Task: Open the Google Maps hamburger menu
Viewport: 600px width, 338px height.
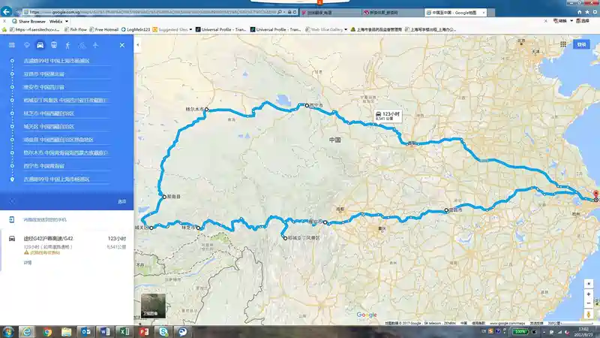Action: 11,45
